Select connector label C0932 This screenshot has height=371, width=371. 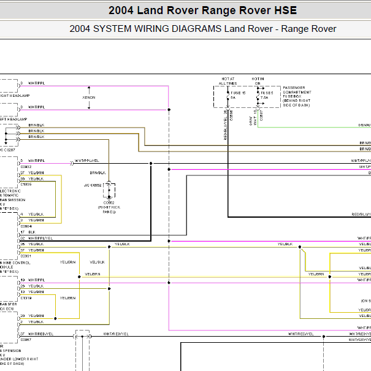tap(26, 167)
